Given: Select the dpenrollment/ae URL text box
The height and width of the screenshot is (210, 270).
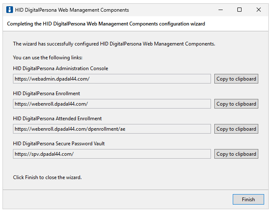Looking at the screenshot, I should click(x=112, y=129).
